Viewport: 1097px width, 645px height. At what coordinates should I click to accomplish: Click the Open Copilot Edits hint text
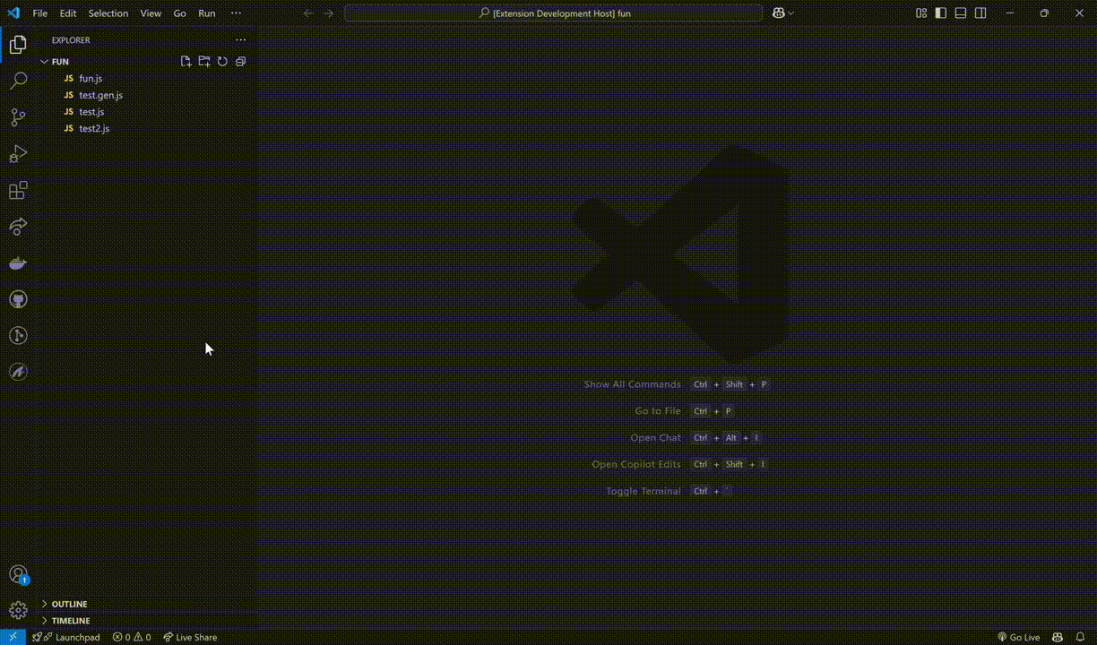pos(636,464)
